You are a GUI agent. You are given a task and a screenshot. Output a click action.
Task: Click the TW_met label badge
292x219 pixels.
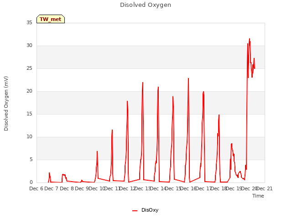pos(51,19)
